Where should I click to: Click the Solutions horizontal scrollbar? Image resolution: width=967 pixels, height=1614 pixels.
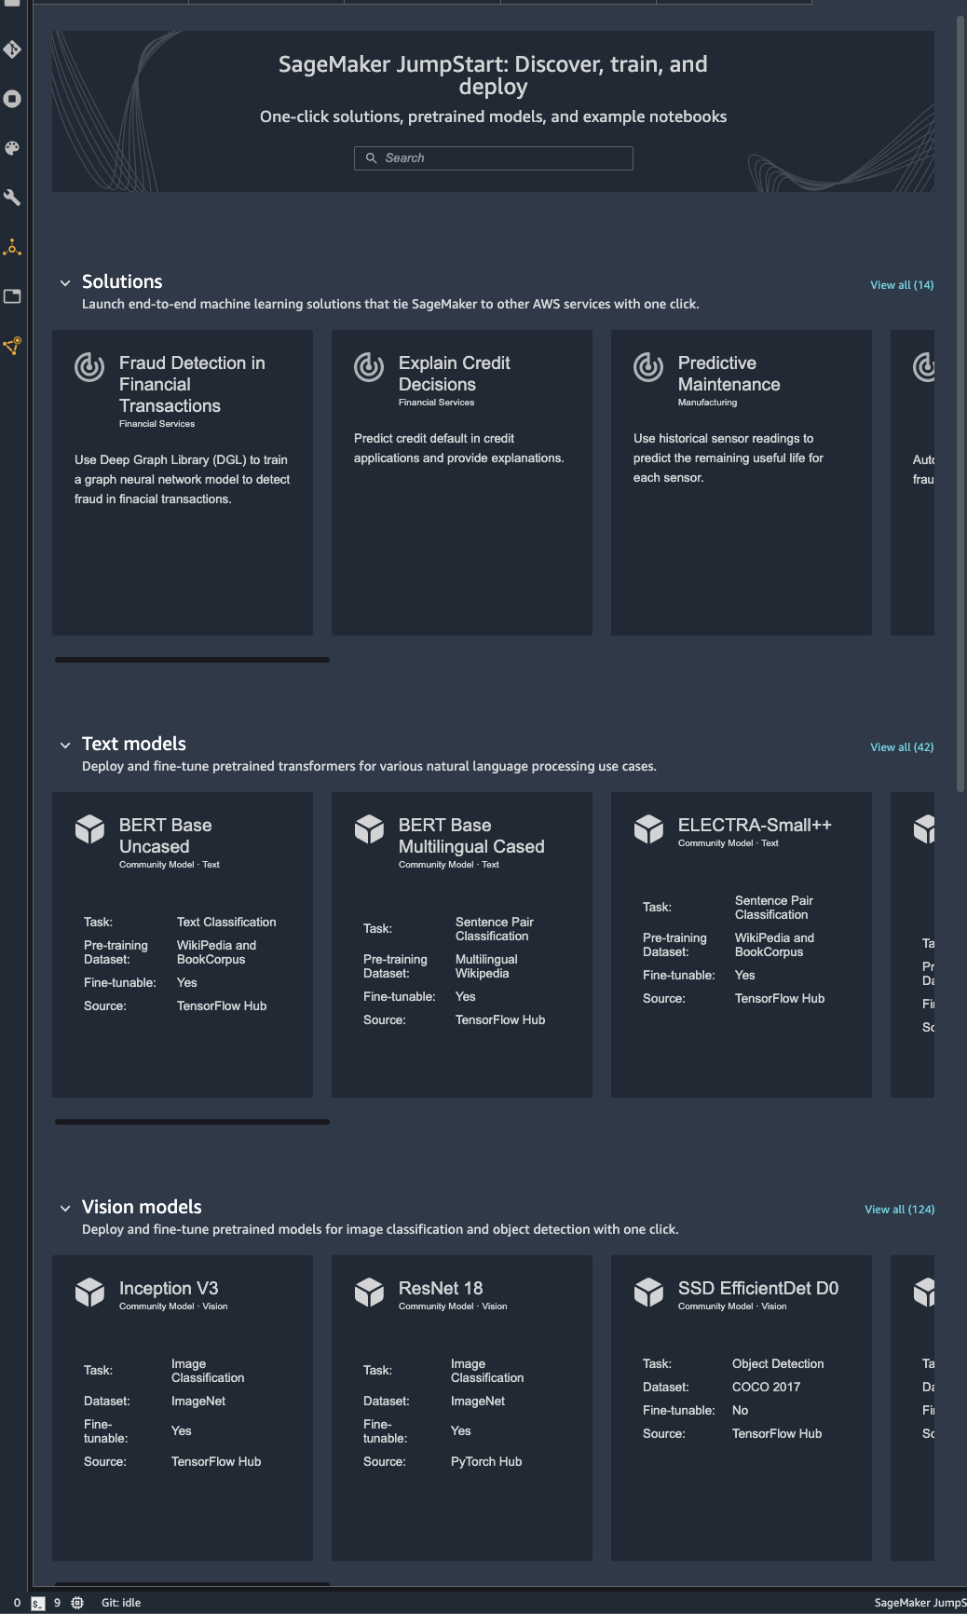click(192, 660)
